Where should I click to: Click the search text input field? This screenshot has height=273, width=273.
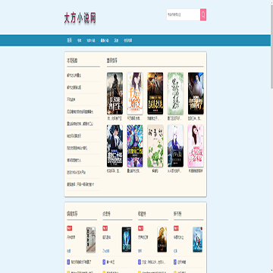[x=184, y=14]
